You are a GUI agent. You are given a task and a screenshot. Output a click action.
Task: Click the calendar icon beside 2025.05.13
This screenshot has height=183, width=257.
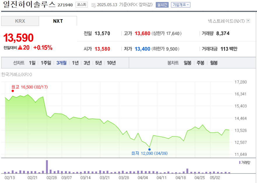pyautogui.click(x=94, y=5)
